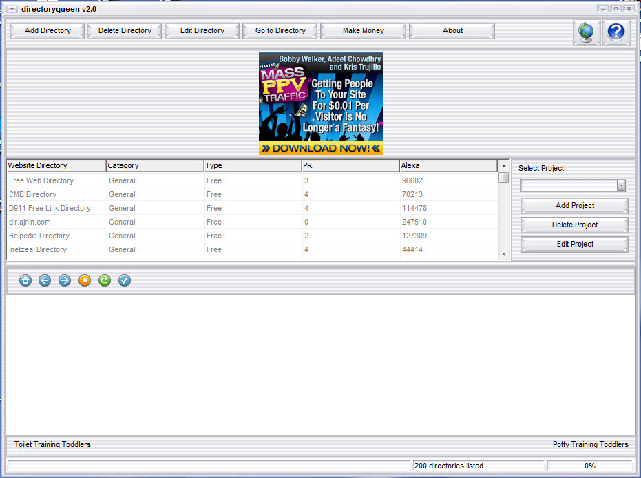
Task: Click the browser Home icon
Action: point(25,280)
